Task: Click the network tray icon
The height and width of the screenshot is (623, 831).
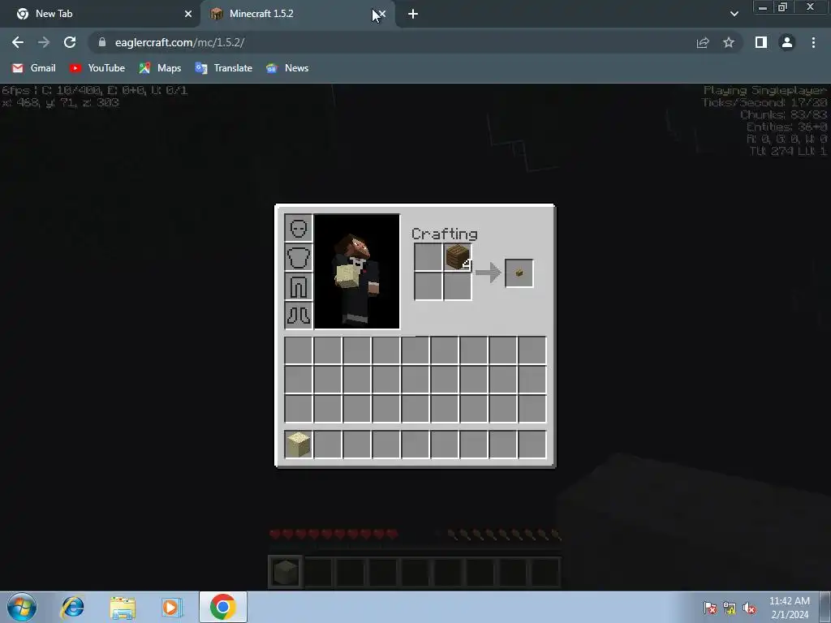Action: pyautogui.click(x=730, y=608)
